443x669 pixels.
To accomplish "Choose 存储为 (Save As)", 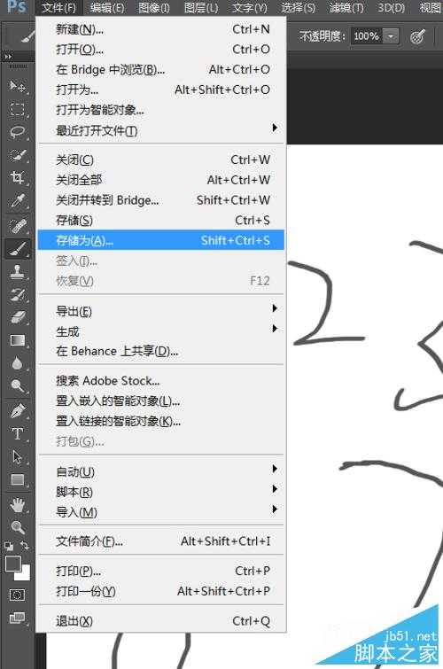I will tap(161, 241).
